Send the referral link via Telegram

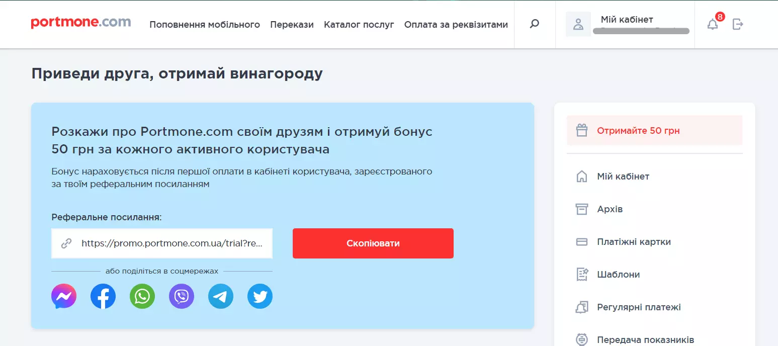[220, 296]
